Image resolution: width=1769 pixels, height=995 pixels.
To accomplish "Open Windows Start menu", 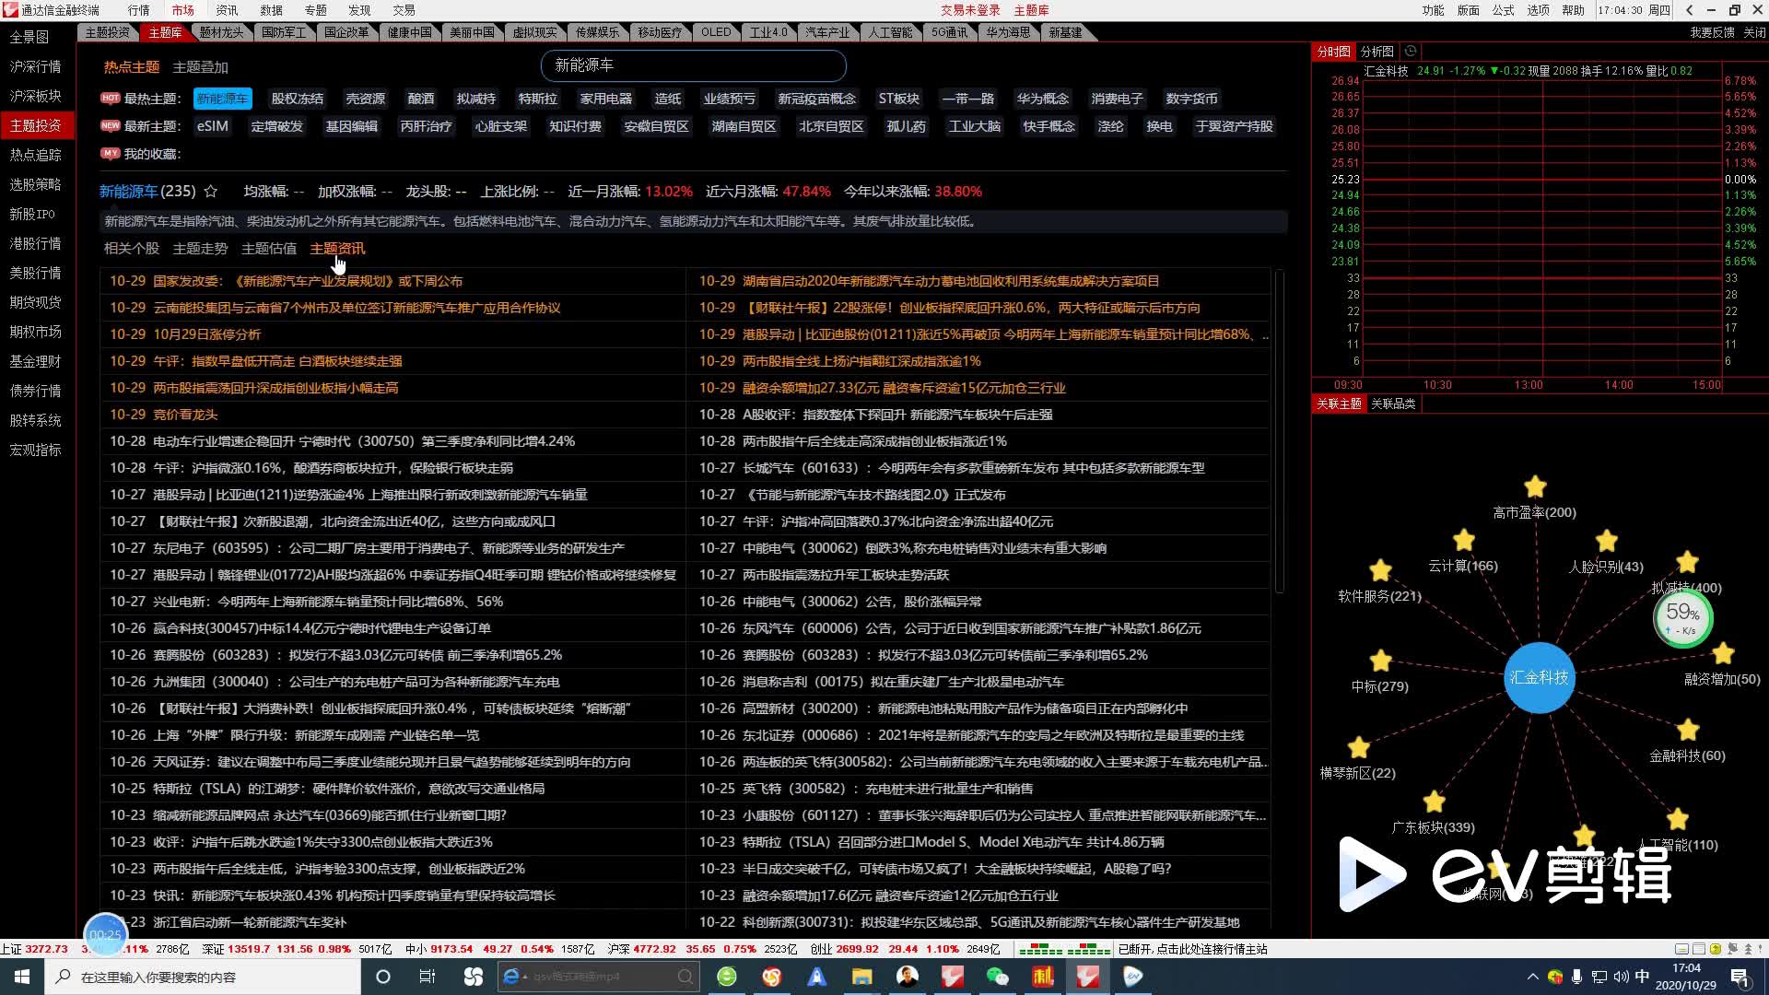I will pyautogui.click(x=22, y=977).
